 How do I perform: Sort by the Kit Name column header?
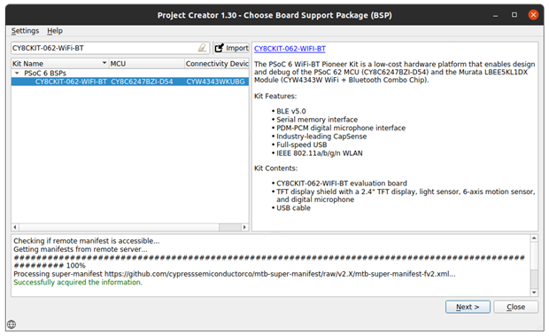coord(60,64)
